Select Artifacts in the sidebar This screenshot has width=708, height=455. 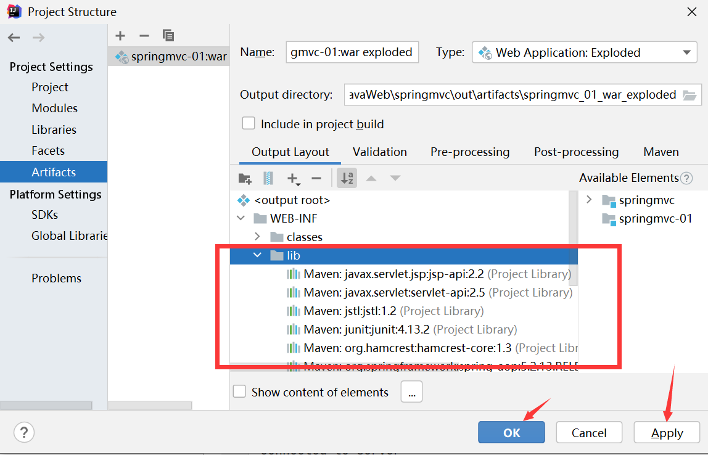point(54,172)
